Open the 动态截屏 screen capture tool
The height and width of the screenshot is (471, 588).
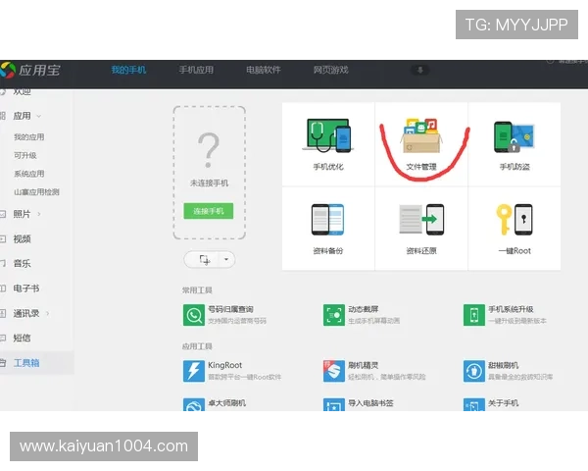coord(334,314)
